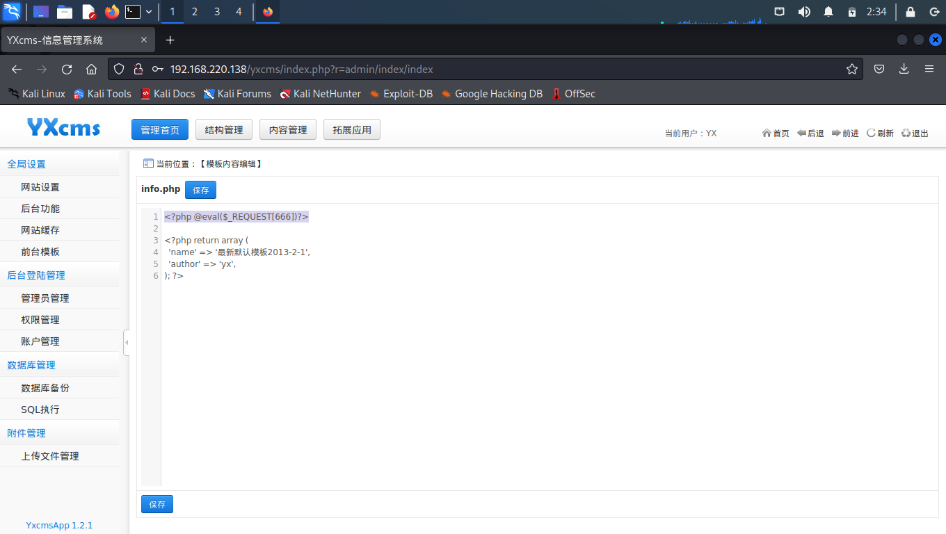Image resolution: width=946 pixels, height=534 pixels.
Task: Open 数据库备份 in the sidebar
Action: pyautogui.click(x=59, y=388)
